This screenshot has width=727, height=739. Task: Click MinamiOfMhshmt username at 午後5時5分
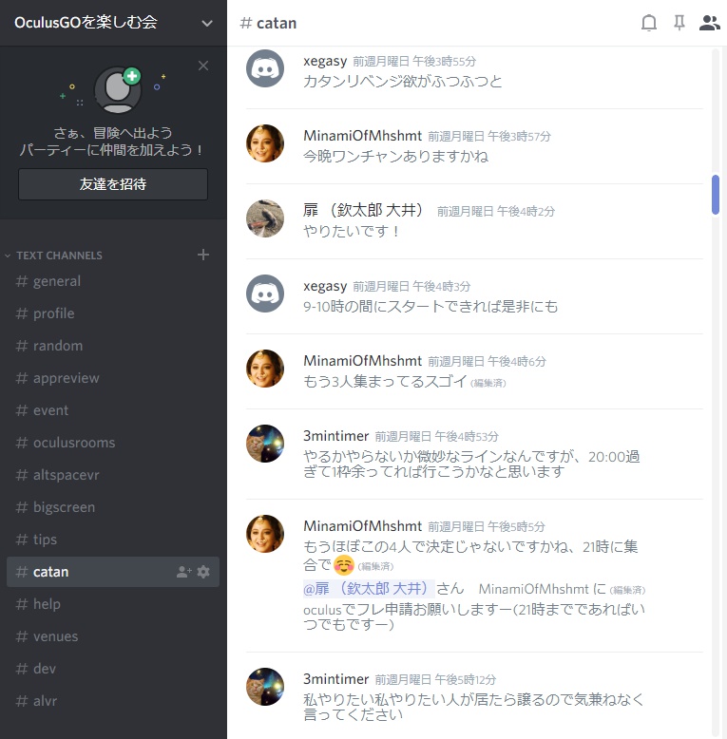point(362,526)
